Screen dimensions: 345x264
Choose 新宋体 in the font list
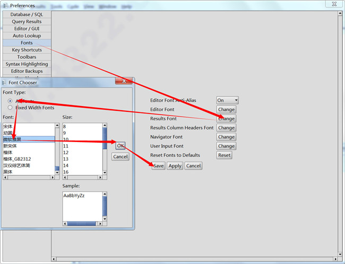(29, 146)
